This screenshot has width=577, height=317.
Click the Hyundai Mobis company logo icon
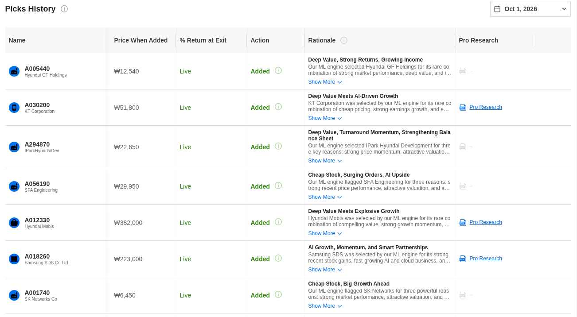14,223
